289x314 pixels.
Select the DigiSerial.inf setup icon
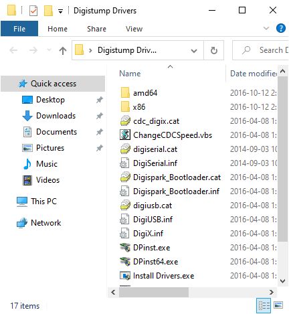click(x=124, y=163)
